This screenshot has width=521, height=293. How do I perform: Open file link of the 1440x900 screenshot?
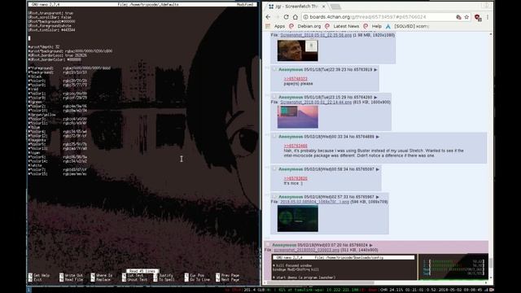pos(306,250)
